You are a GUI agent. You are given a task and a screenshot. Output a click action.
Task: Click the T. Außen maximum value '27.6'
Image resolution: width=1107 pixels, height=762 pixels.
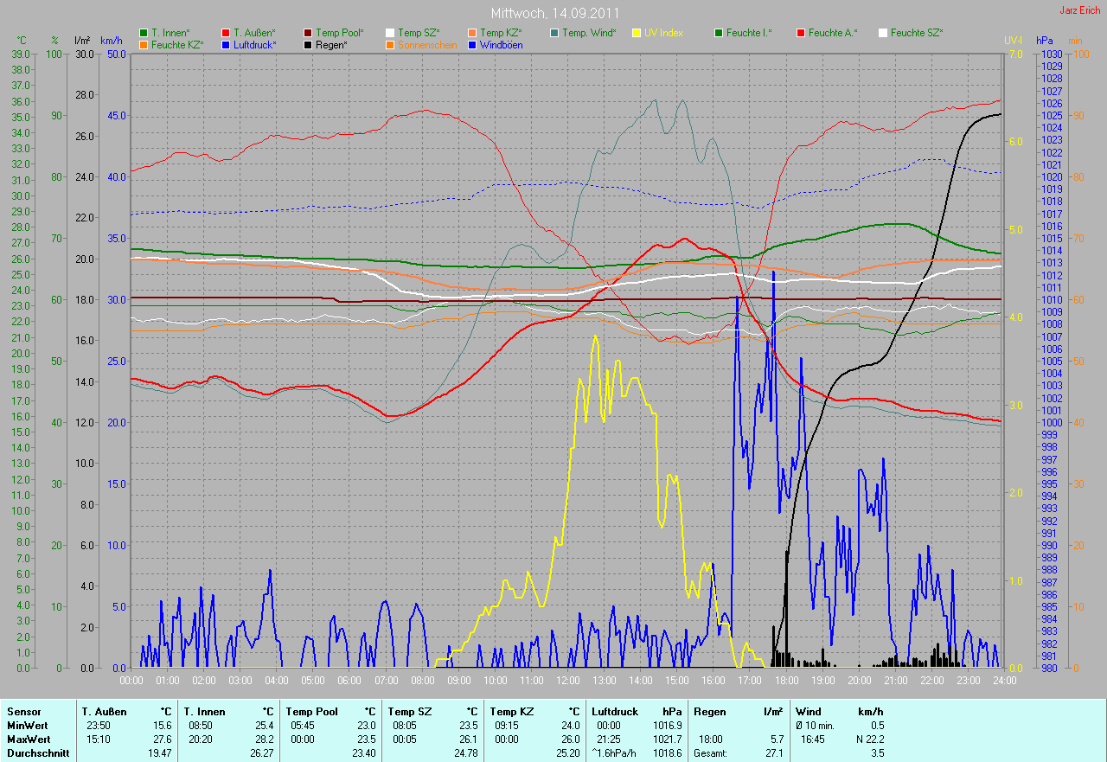click(163, 740)
